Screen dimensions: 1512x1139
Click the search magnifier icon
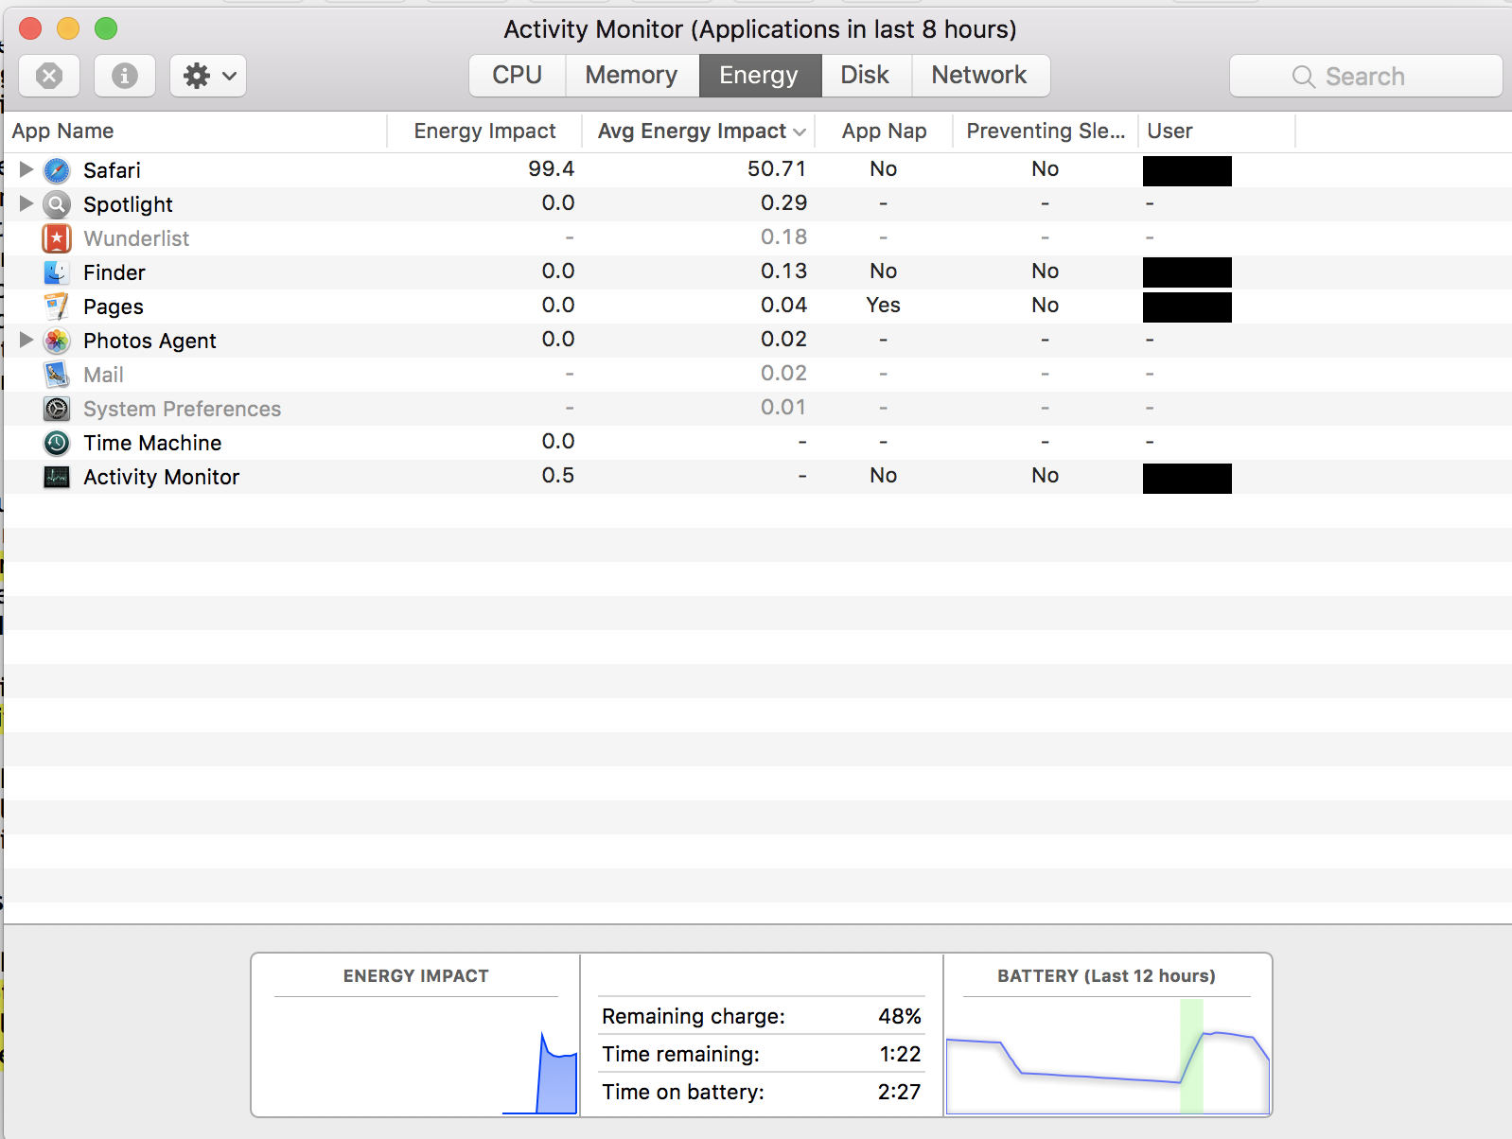(1303, 77)
